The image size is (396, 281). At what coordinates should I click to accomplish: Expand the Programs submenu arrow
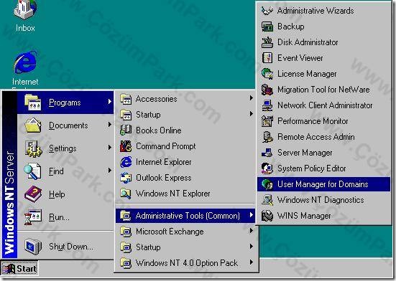click(110, 102)
